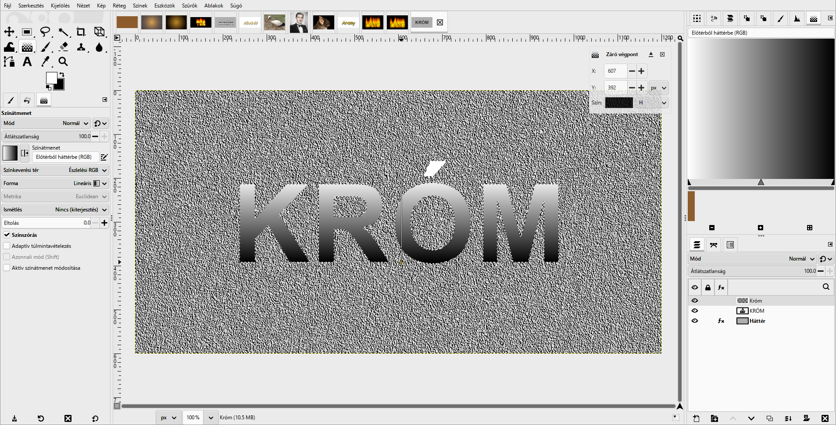Select the Color Picker tool

tap(45, 62)
